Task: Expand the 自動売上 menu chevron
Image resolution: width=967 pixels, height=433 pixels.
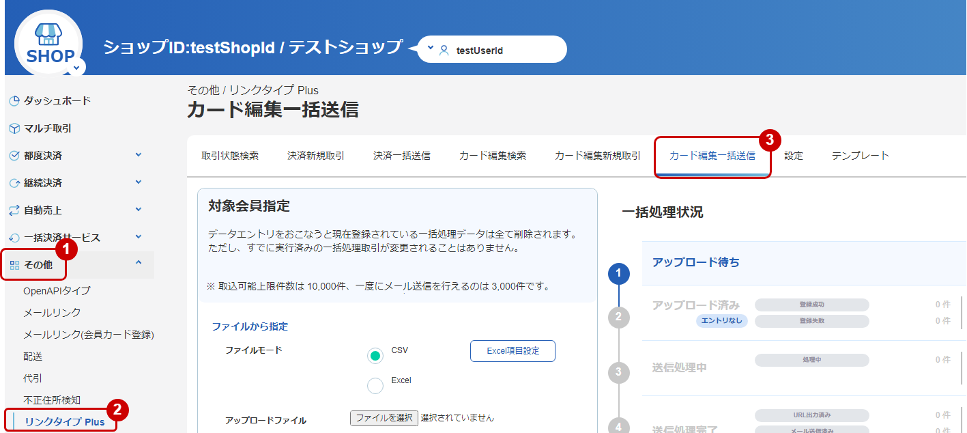Action: [x=139, y=210]
